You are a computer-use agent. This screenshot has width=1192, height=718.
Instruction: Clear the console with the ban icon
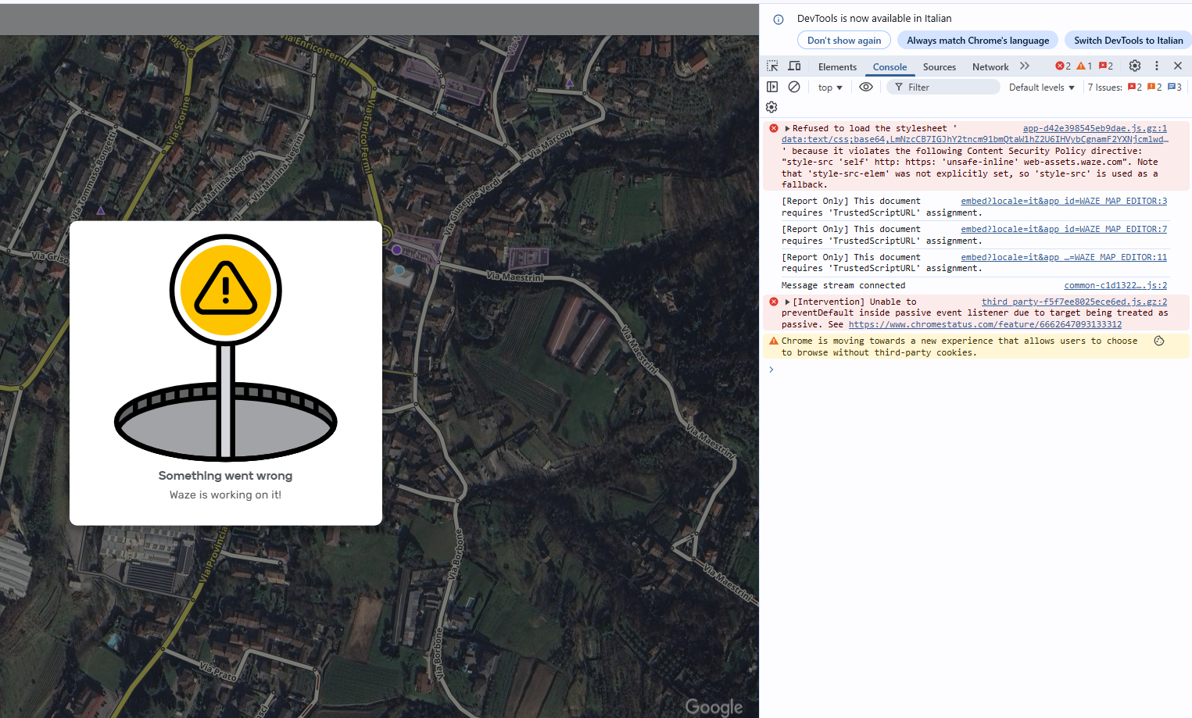[x=794, y=87]
